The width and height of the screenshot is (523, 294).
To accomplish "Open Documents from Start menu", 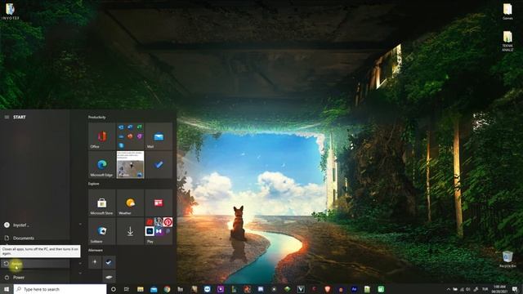I will tap(34, 238).
